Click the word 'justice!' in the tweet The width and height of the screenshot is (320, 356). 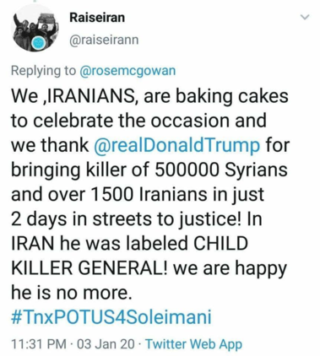point(210,219)
